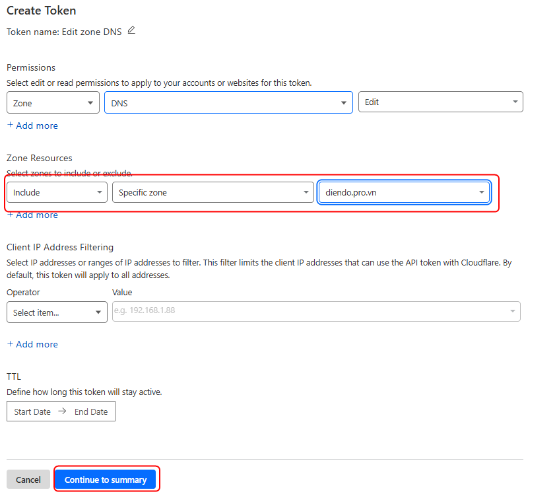Click Add more under Client IP Filtering
Viewport: 557px width, 500px height.
click(32, 344)
